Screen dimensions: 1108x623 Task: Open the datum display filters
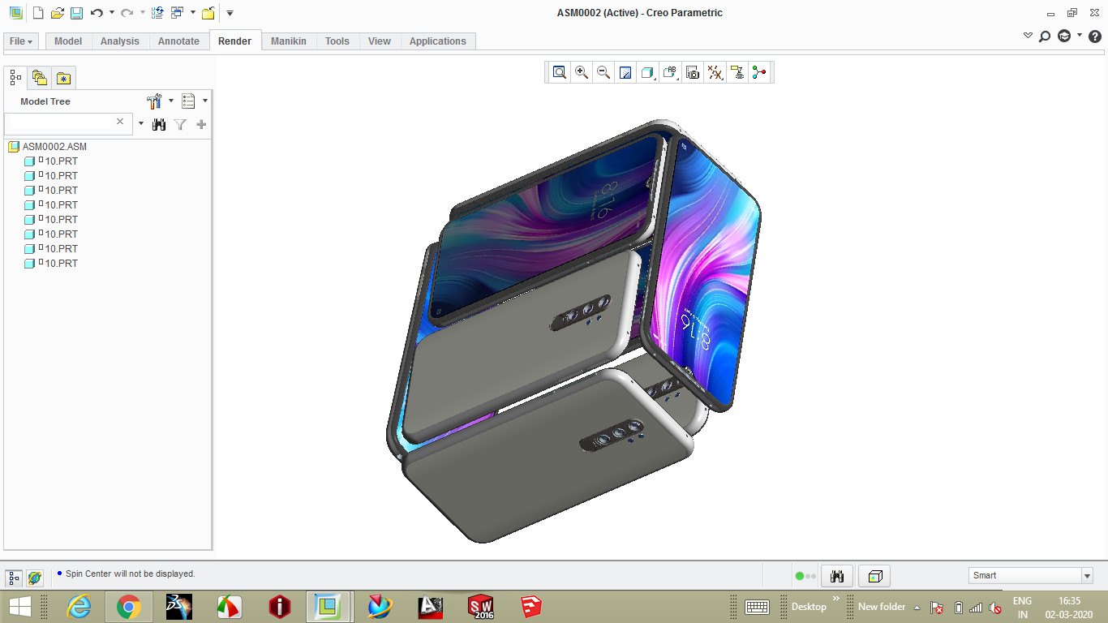click(x=715, y=72)
